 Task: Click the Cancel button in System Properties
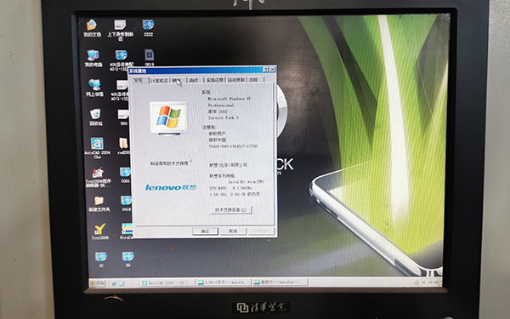(x=233, y=231)
